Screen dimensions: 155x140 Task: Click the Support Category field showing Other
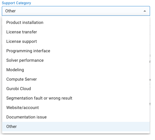[76, 11]
